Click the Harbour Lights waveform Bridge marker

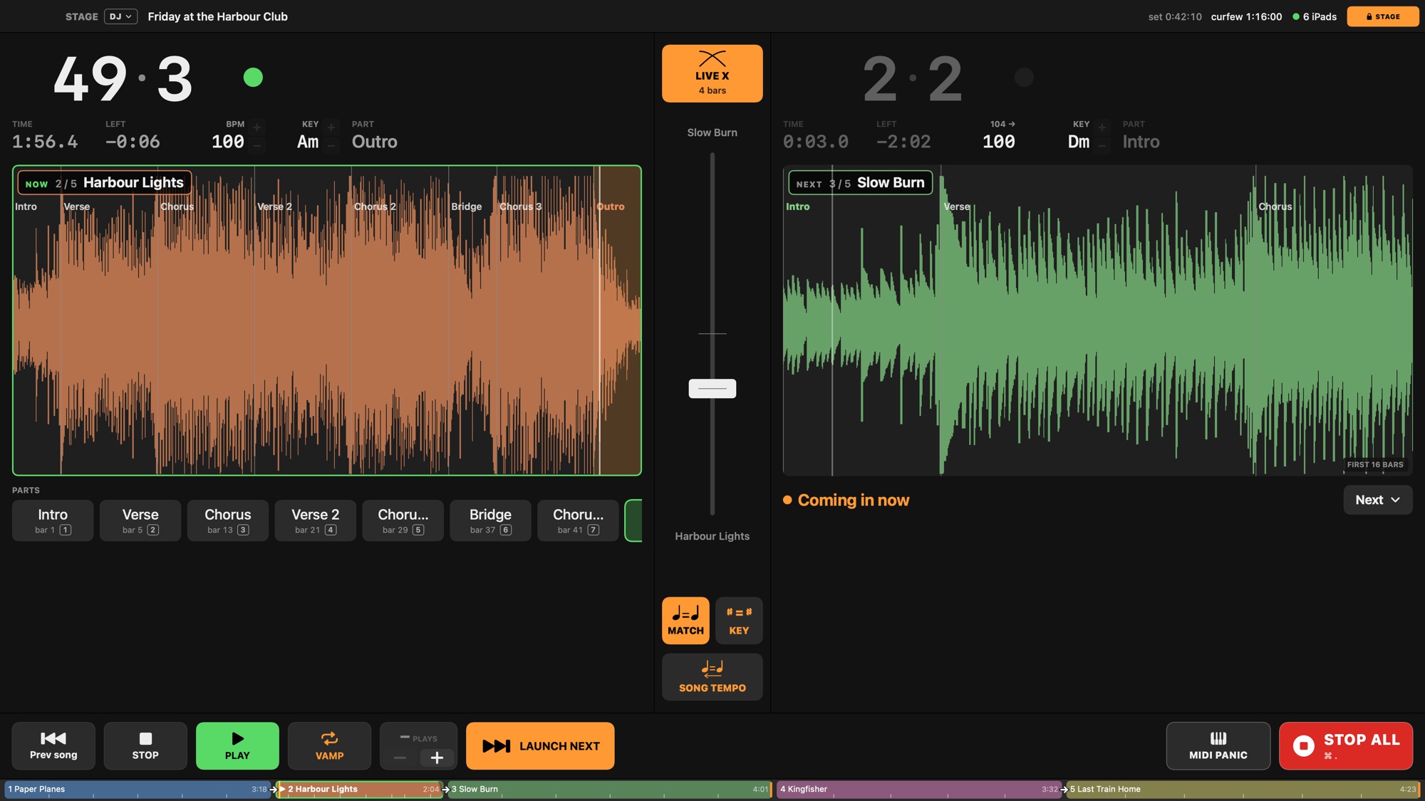pyautogui.click(x=466, y=206)
